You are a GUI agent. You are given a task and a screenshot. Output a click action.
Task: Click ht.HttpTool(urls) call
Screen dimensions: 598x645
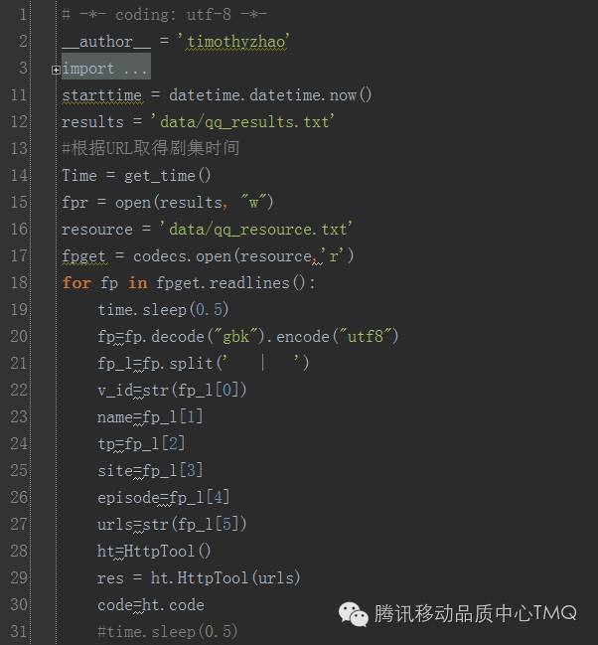(x=225, y=578)
